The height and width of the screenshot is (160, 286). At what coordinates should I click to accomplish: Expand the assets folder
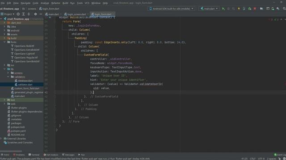(x=4, y=34)
